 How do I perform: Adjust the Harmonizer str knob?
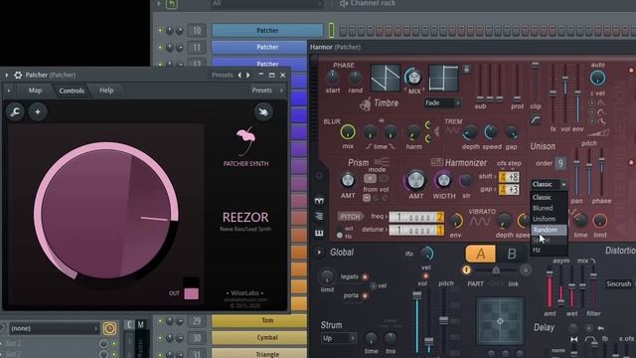[x=466, y=181]
